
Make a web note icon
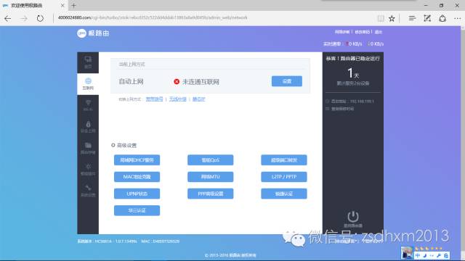coord(427,18)
